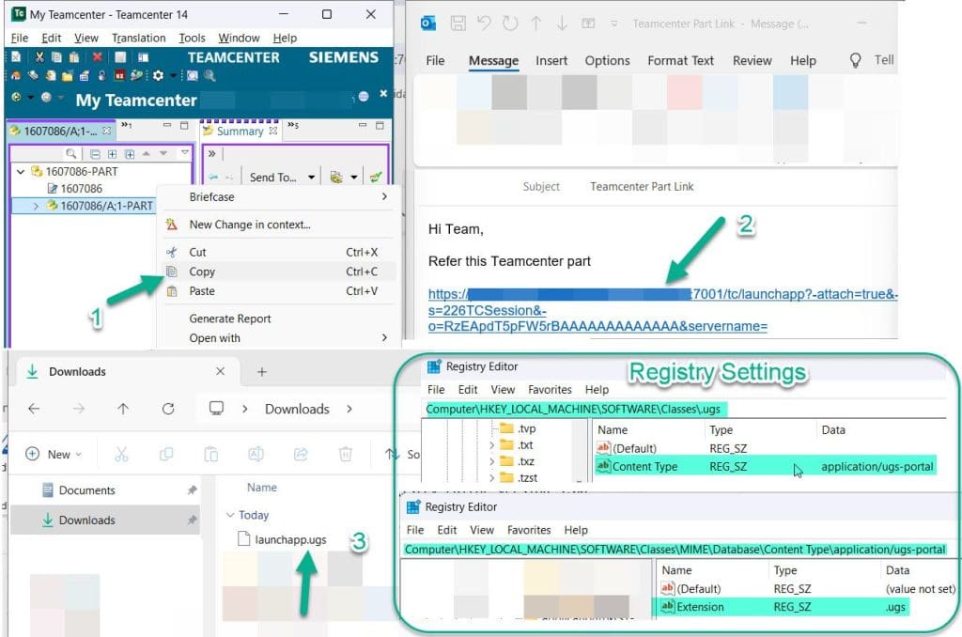The height and width of the screenshot is (637, 962).
Task: Click the Copy icon in Teamcenter top toolbar
Action: (56, 57)
